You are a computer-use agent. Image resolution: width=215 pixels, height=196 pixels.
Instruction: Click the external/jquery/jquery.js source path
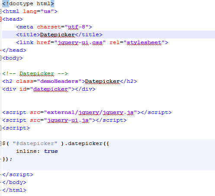coord(90,112)
